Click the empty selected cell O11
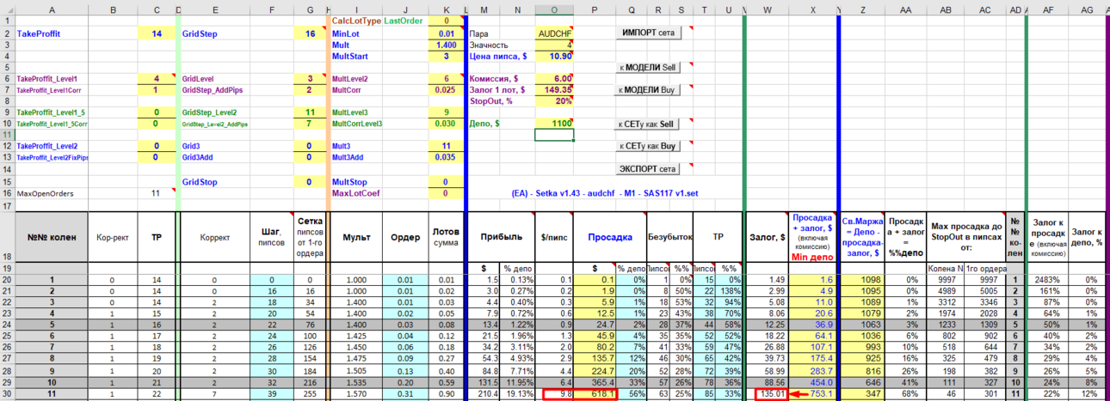Viewport: 1110px width, 401px height. point(553,135)
